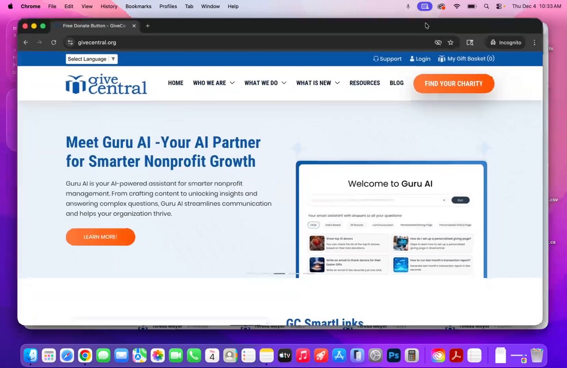Open the Window menu
Screen dimensions: 567x368
click(x=210, y=6)
